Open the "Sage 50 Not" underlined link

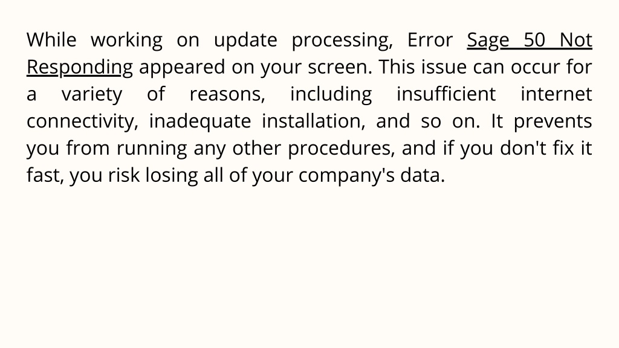pyautogui.click(x=530, y=40)
